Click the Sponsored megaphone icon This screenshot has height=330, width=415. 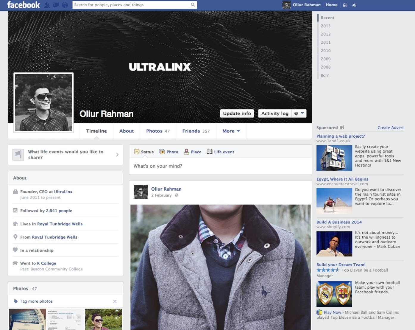(342, 127)
